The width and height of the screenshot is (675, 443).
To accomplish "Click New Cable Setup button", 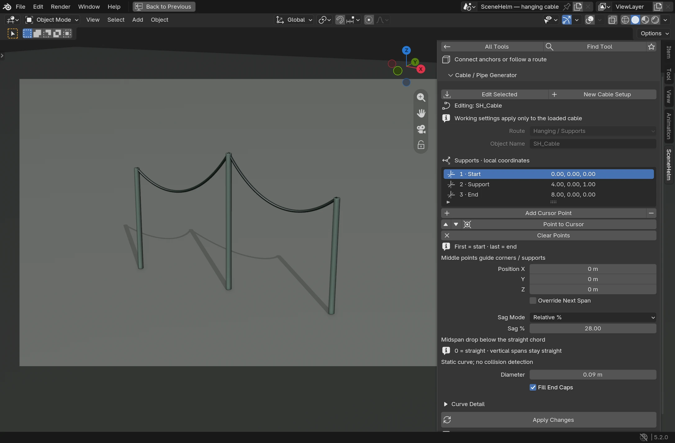I will tap(602, 94).
